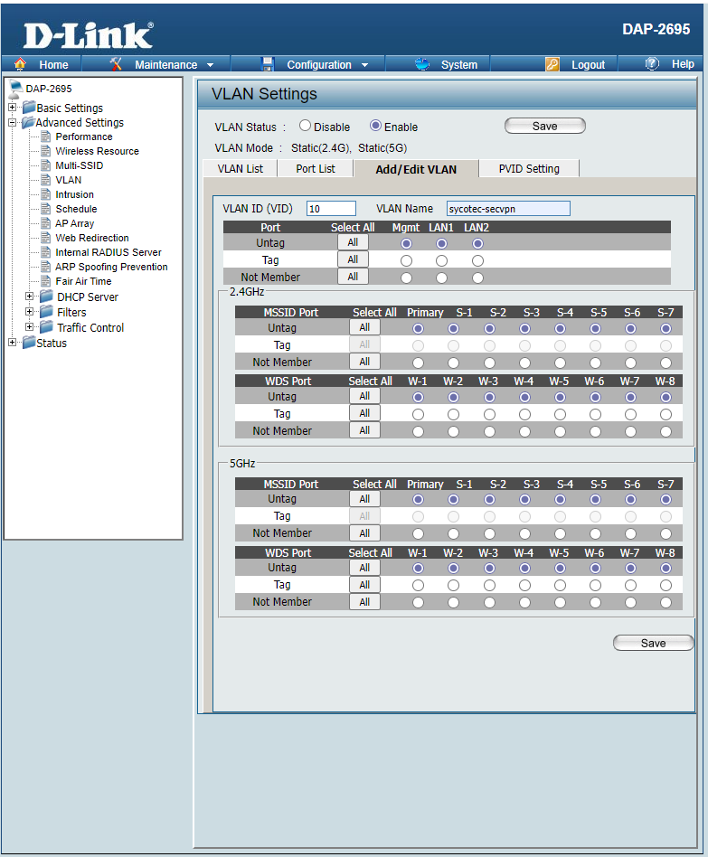Click the bottom Save button
Viewport: 708px width, 857px height.
[653, 643]
